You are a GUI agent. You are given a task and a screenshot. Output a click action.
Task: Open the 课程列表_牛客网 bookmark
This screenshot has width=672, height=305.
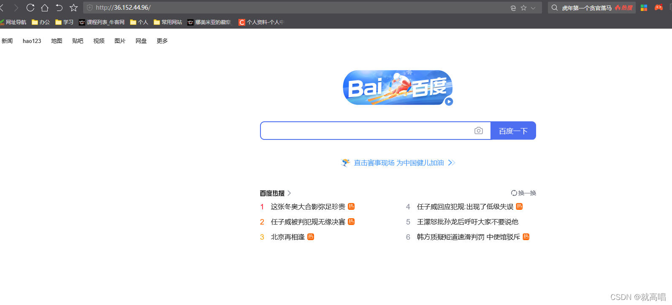pos(102,22)
